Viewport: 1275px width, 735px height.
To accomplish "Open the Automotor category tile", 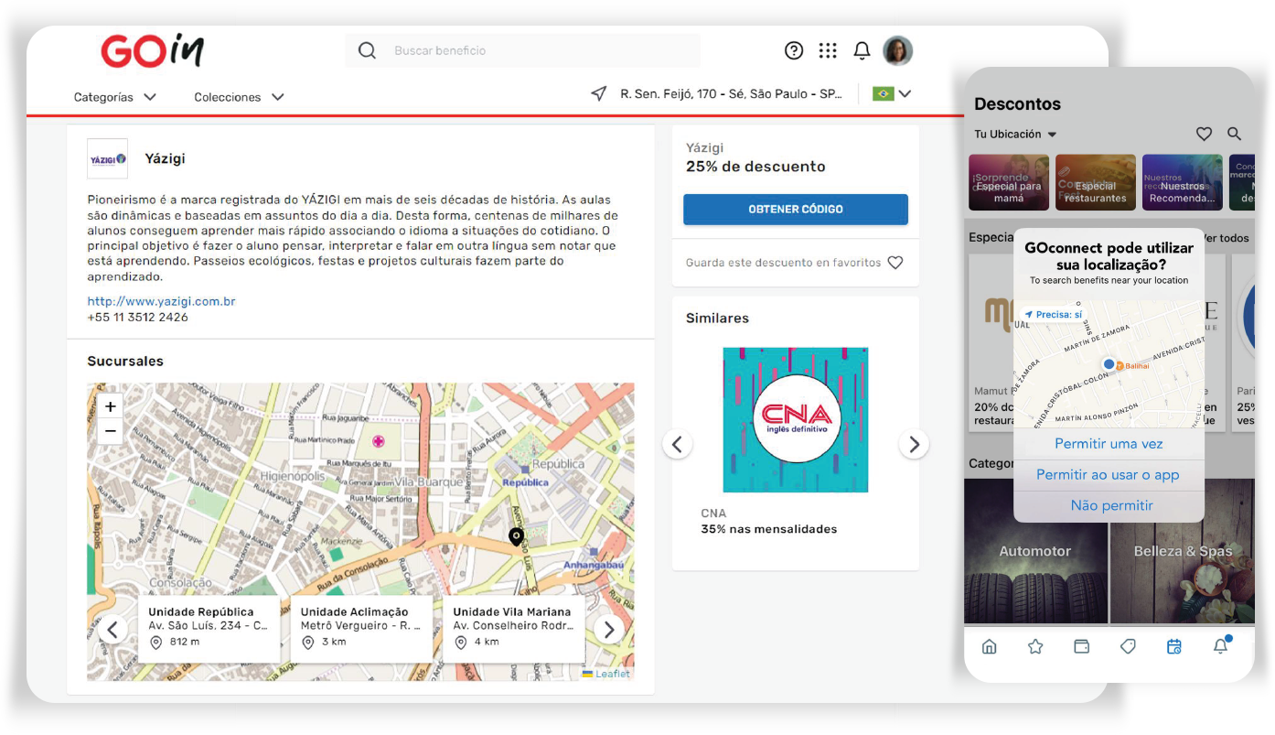I will (x=1035, y=551).
